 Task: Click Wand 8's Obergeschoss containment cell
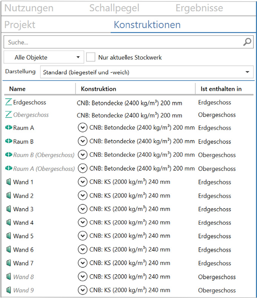(217, 277)
